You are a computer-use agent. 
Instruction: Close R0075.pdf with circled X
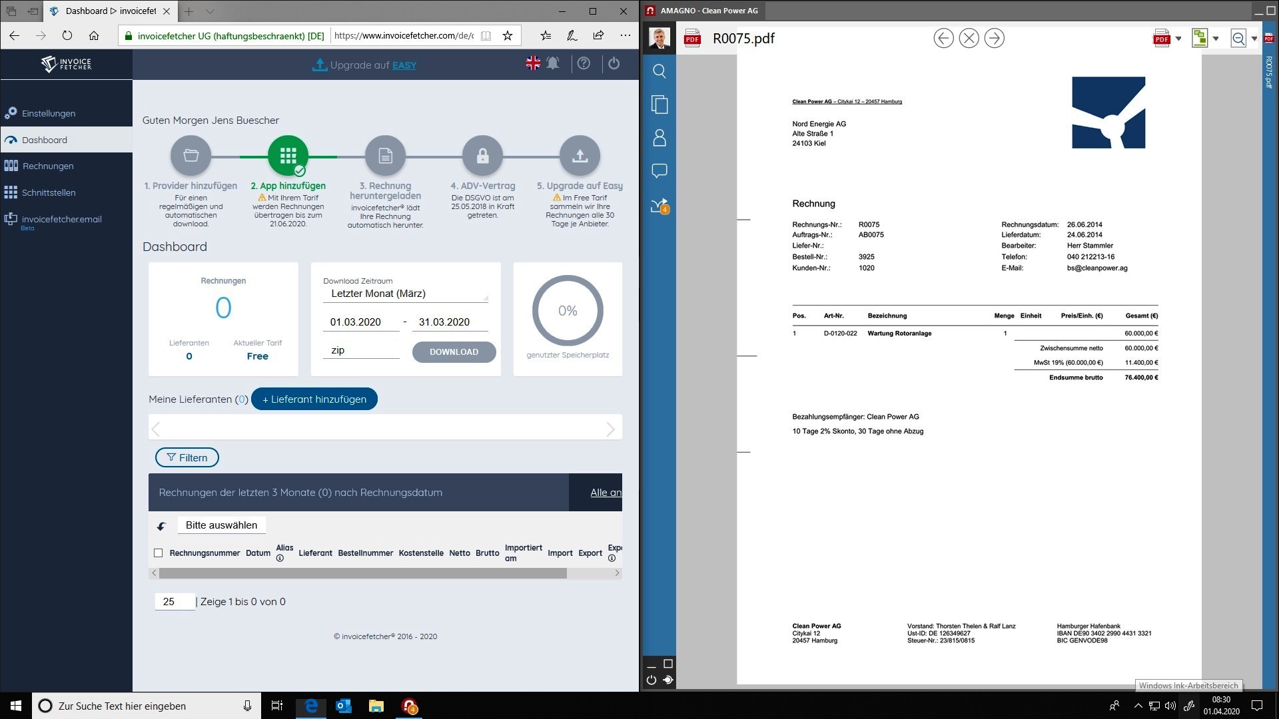[x=969, y=38]
